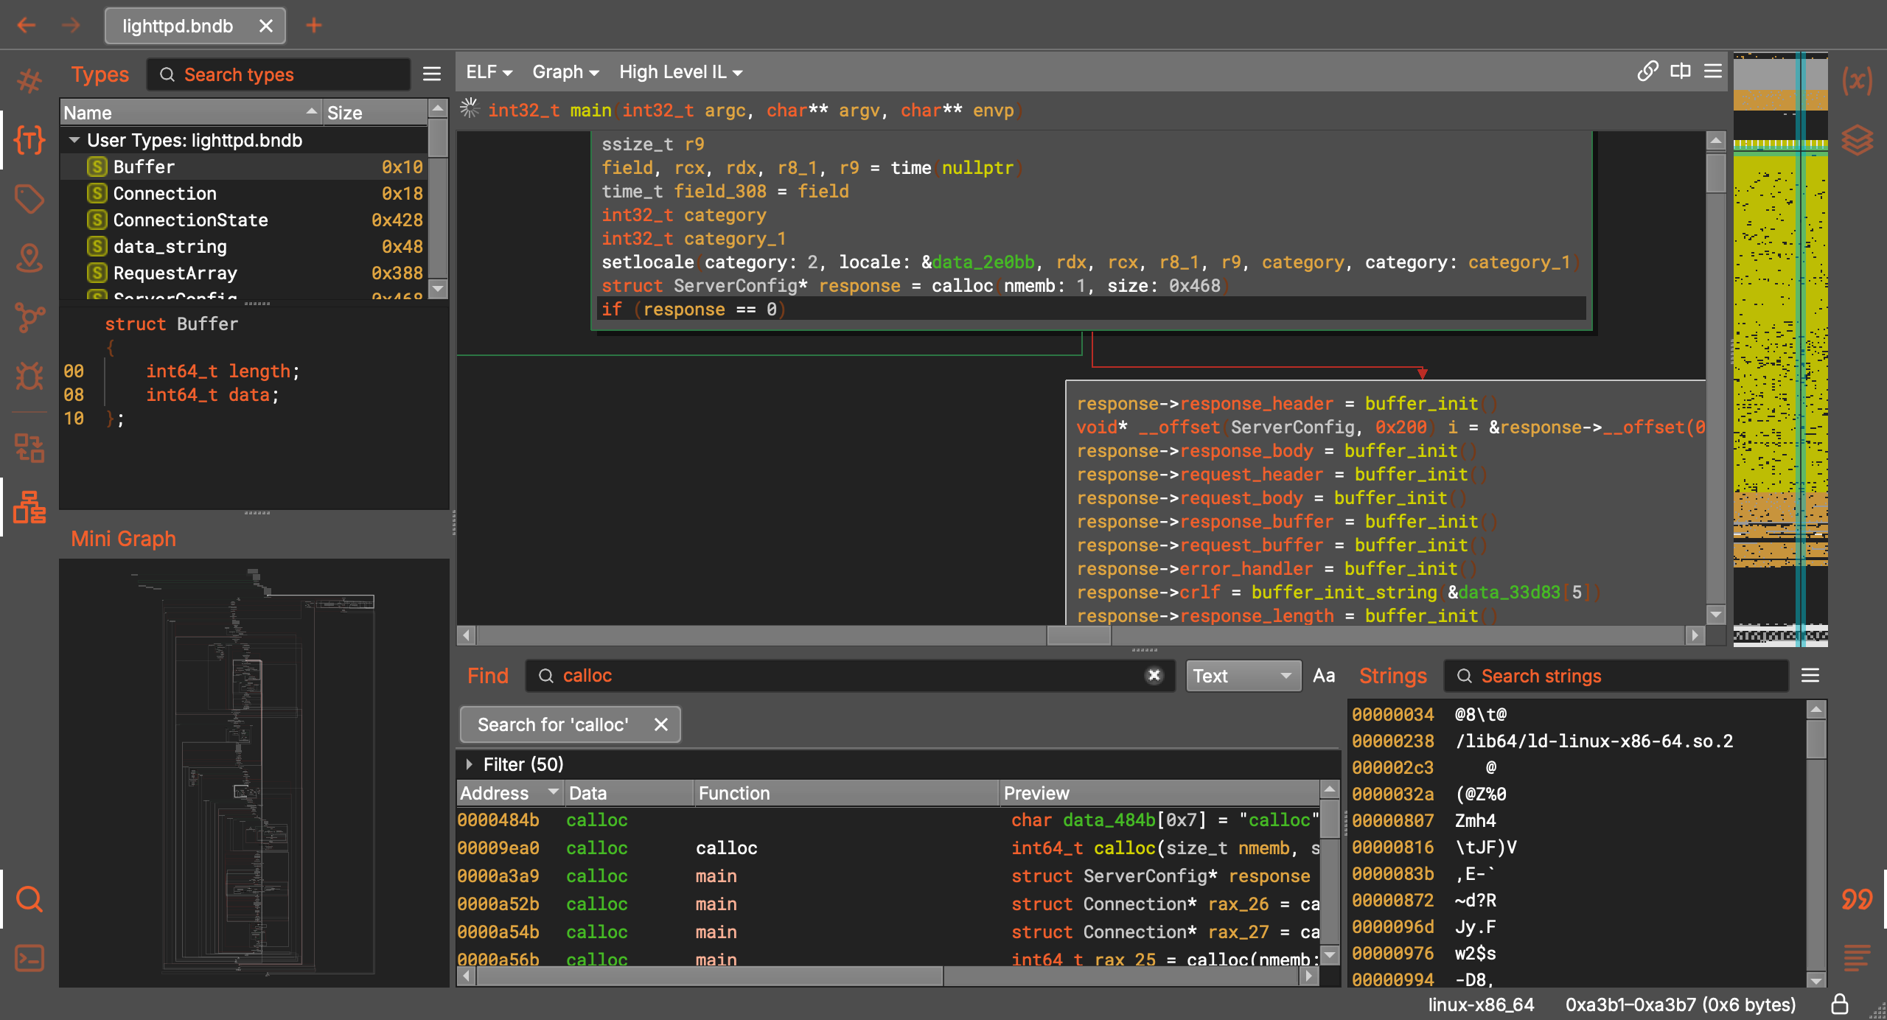Clear the calloc find field
Viewport: 1887px width, 1020px height.
coord(1154,675)
